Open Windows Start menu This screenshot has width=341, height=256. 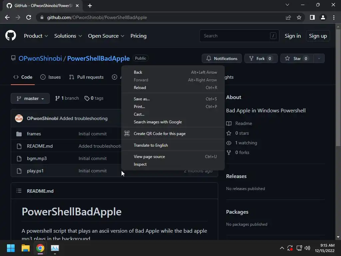coord(11,248)
